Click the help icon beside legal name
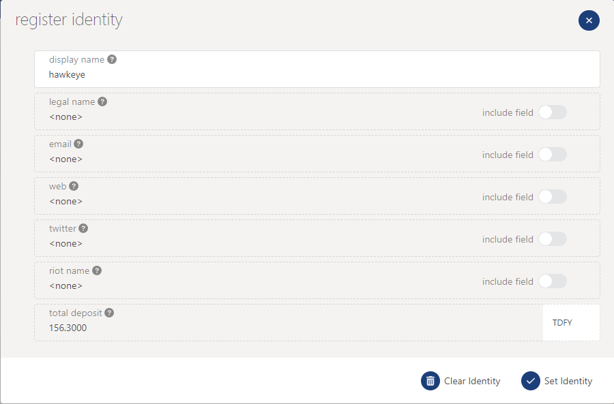The height and width of the screenshot is (404, 614). [102, 102]
